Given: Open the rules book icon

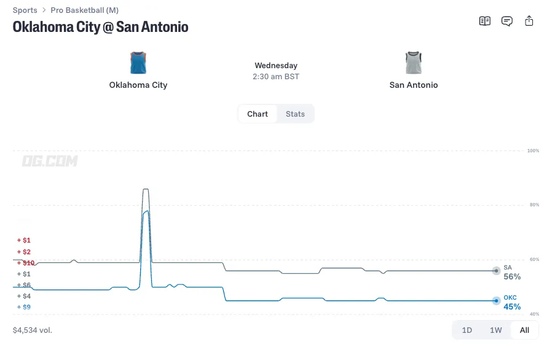Looking at the screenshot, I should pos(485,21).
